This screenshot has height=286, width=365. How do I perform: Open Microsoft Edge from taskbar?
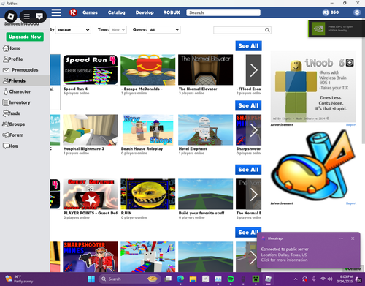(x=180, y=279)
